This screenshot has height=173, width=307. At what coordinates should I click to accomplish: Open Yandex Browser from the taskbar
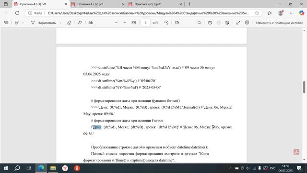click(x=65, y=168)
